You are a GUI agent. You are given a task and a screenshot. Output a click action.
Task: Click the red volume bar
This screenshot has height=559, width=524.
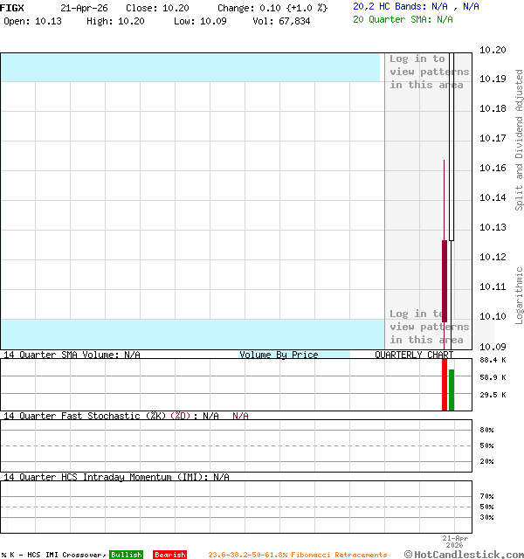tap(445, 384)
